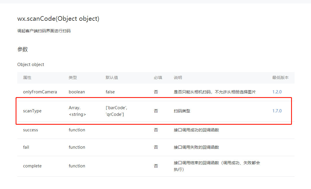Click the 必填 column header
The width and height of the screenshot is (311, 189).
158,78
